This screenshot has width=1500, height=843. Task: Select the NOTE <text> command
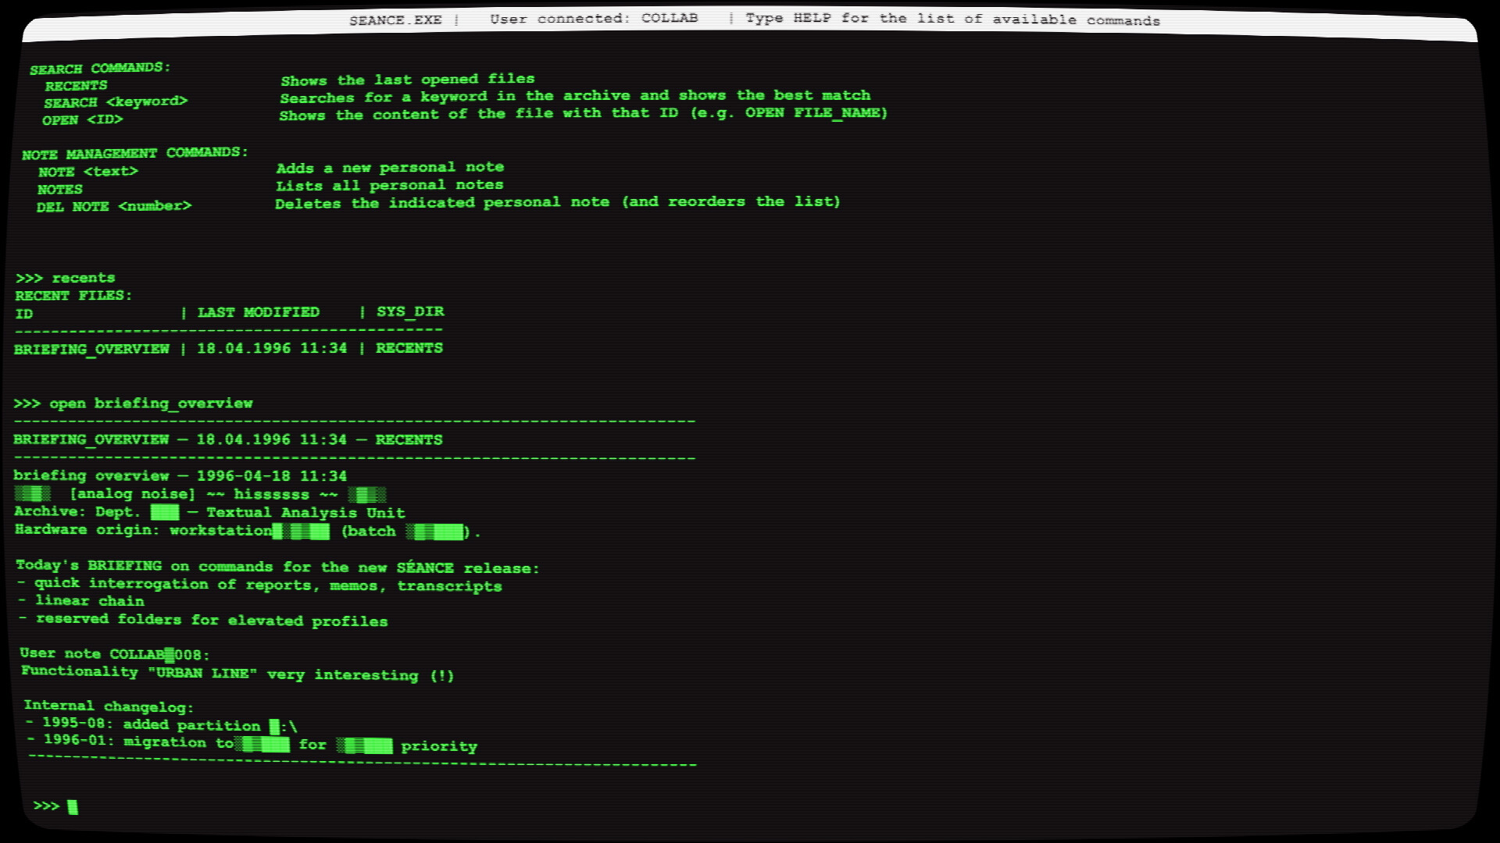click(x=90, y=170)
